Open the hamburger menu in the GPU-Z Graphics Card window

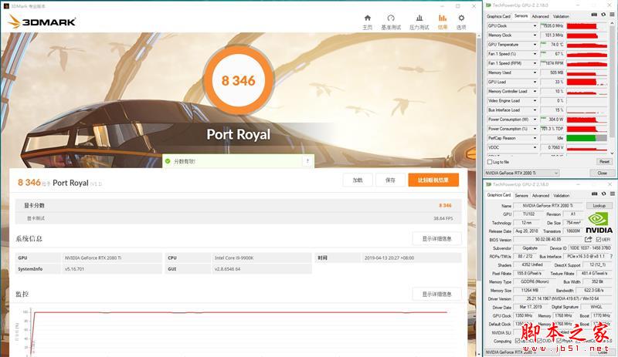click(x=613, y=194)
